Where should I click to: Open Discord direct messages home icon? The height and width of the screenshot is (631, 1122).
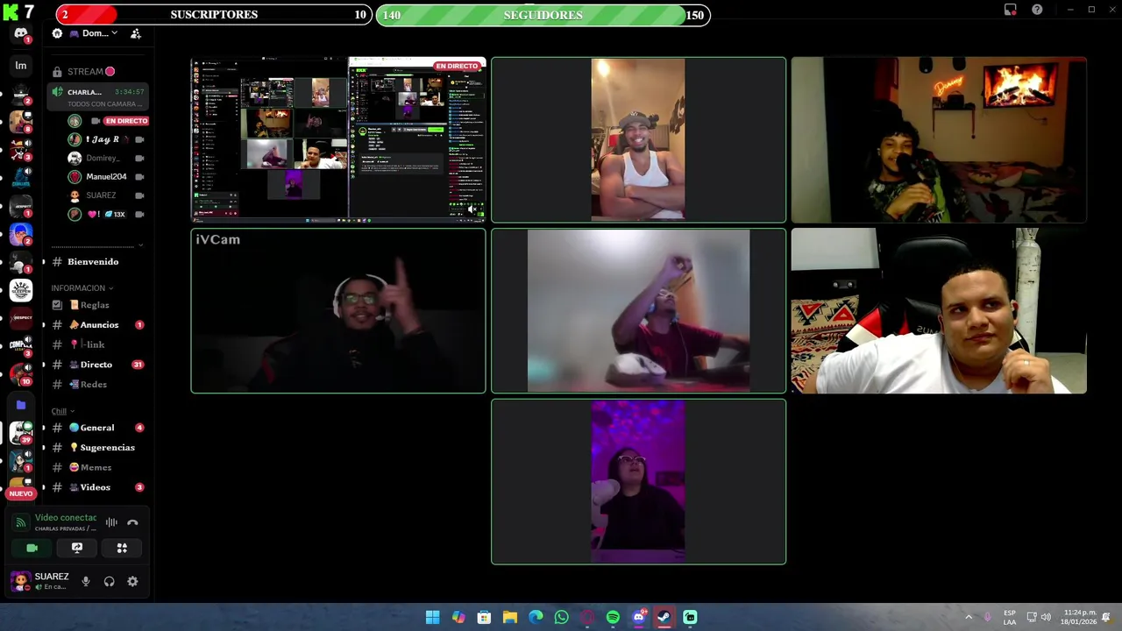[x=21, y=33]
